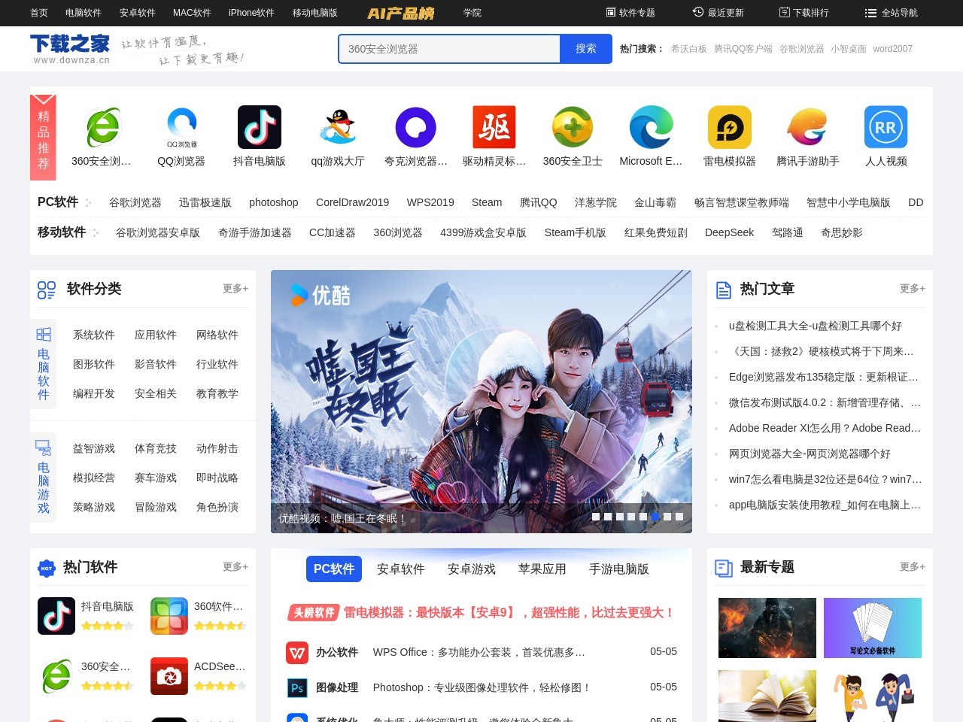Click the ACDSee camera icon
Screen dimensions: 963x722
click(169, 676)
